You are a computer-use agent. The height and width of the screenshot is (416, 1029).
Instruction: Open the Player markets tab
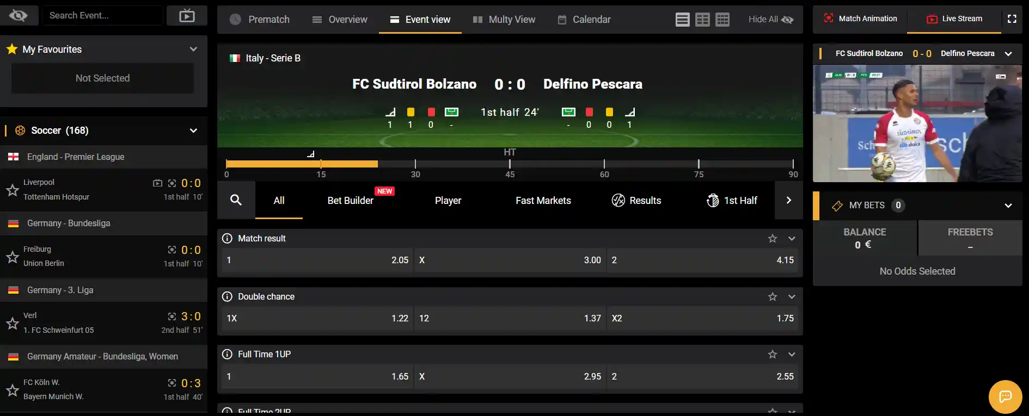point(448,201)
